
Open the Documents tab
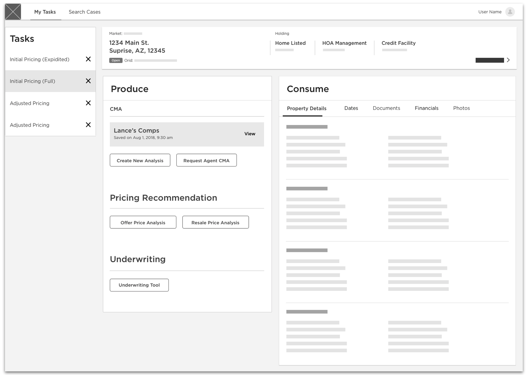pyautogui.click(x=386, y=108)
